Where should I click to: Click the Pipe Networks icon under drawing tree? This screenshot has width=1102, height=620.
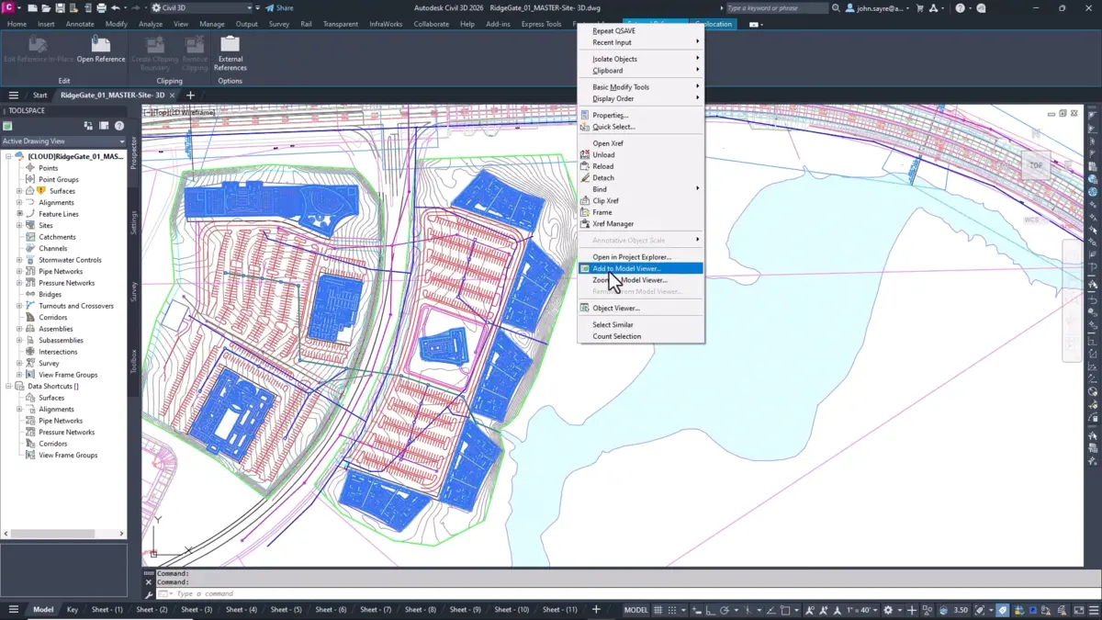coord(30,271)
